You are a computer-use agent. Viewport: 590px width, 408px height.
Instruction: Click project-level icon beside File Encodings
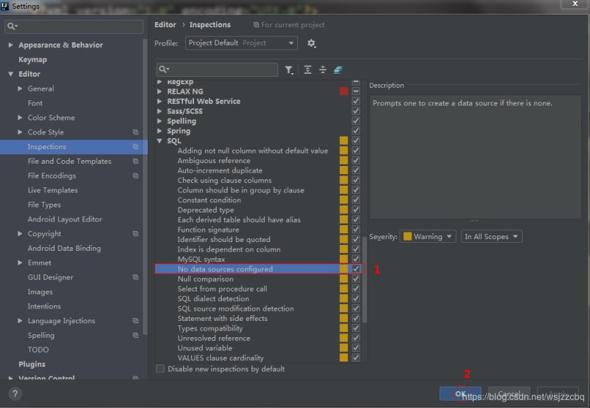tap(136, 176)
